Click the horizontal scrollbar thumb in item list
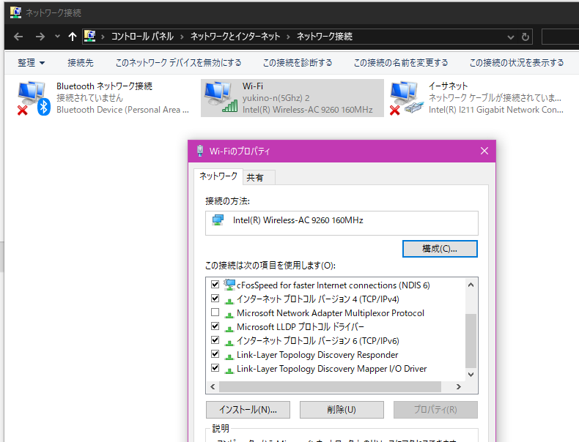 tap(330, 386)
